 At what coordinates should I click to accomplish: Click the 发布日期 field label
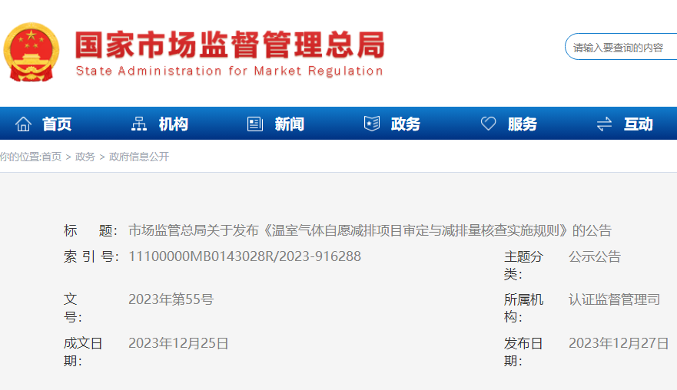pyautogui.click(x=523, y=352)
